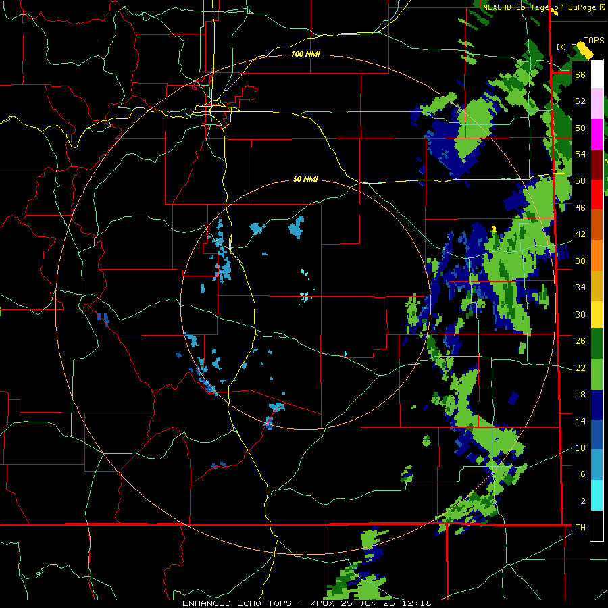Click the NEXLAB-College of DuPage header text
The image size is (608, 608).
point(544,7)
